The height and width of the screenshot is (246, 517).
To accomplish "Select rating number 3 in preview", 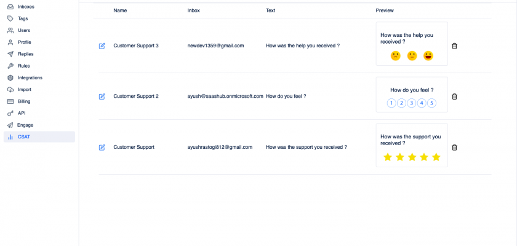I will tap(412, 103).
